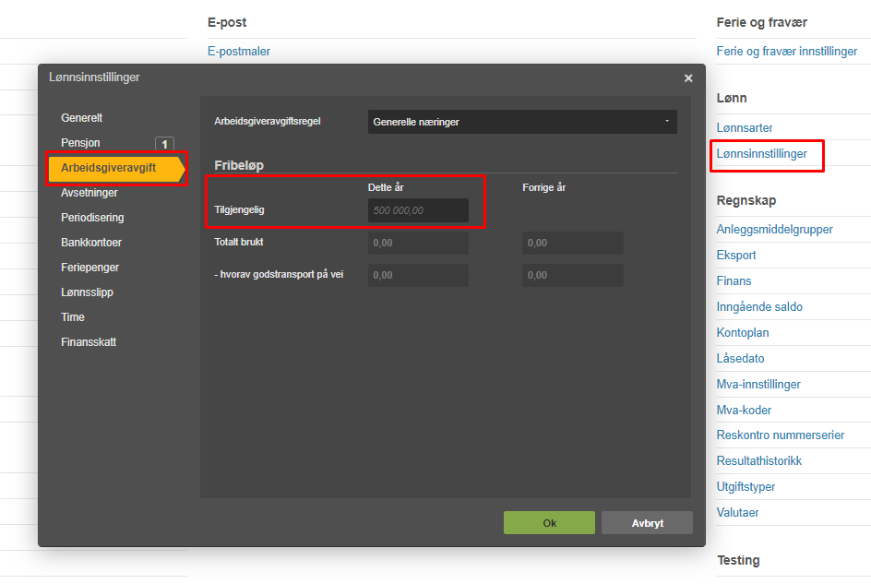Cancel with the Avbryt button
The width and height of the screenshot is (871, 584).
point(647,523)
